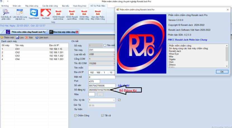Launch AnyDesk from the ribbon
This screenshot has height=128, width=232.
[46, 14]
